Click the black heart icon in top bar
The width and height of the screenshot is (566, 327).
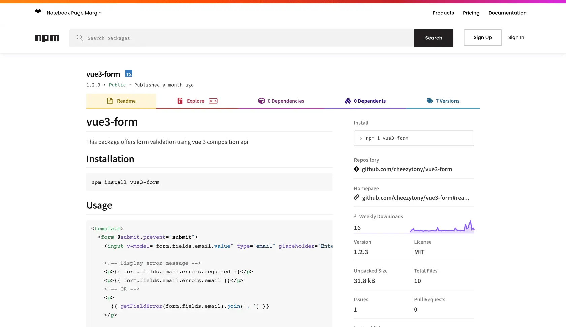pos(38,12)
